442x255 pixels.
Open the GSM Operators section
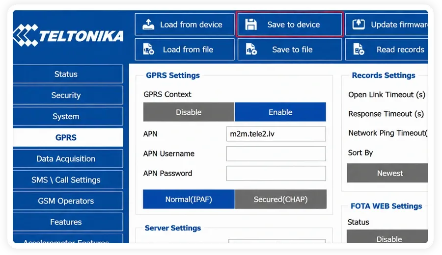[x=68, y=201]
